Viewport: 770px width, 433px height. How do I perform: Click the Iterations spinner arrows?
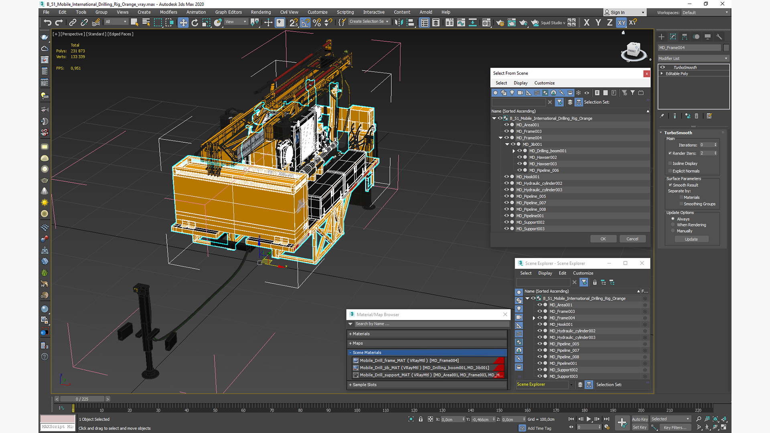tap(715, 145)
